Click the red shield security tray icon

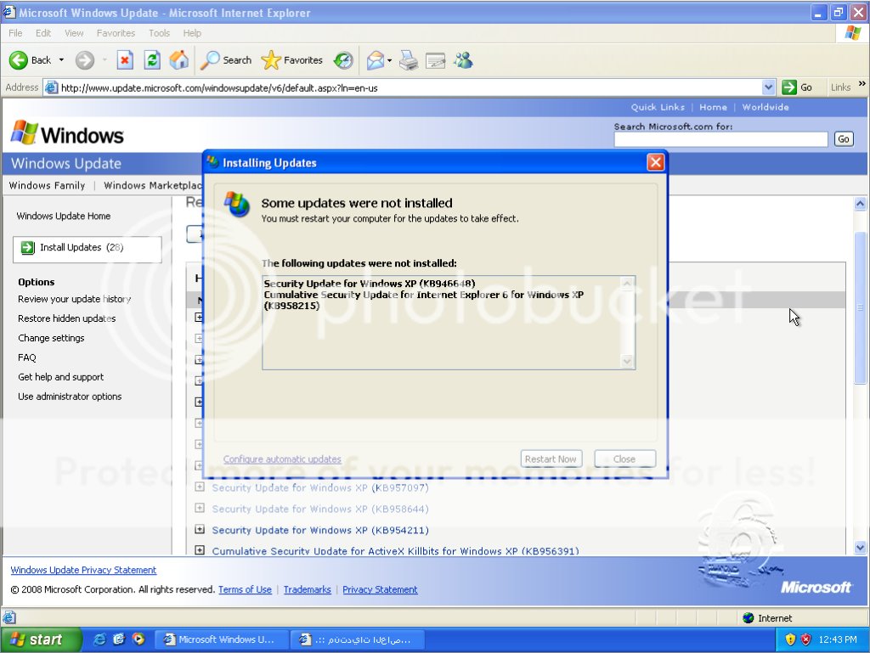point(806,639)
